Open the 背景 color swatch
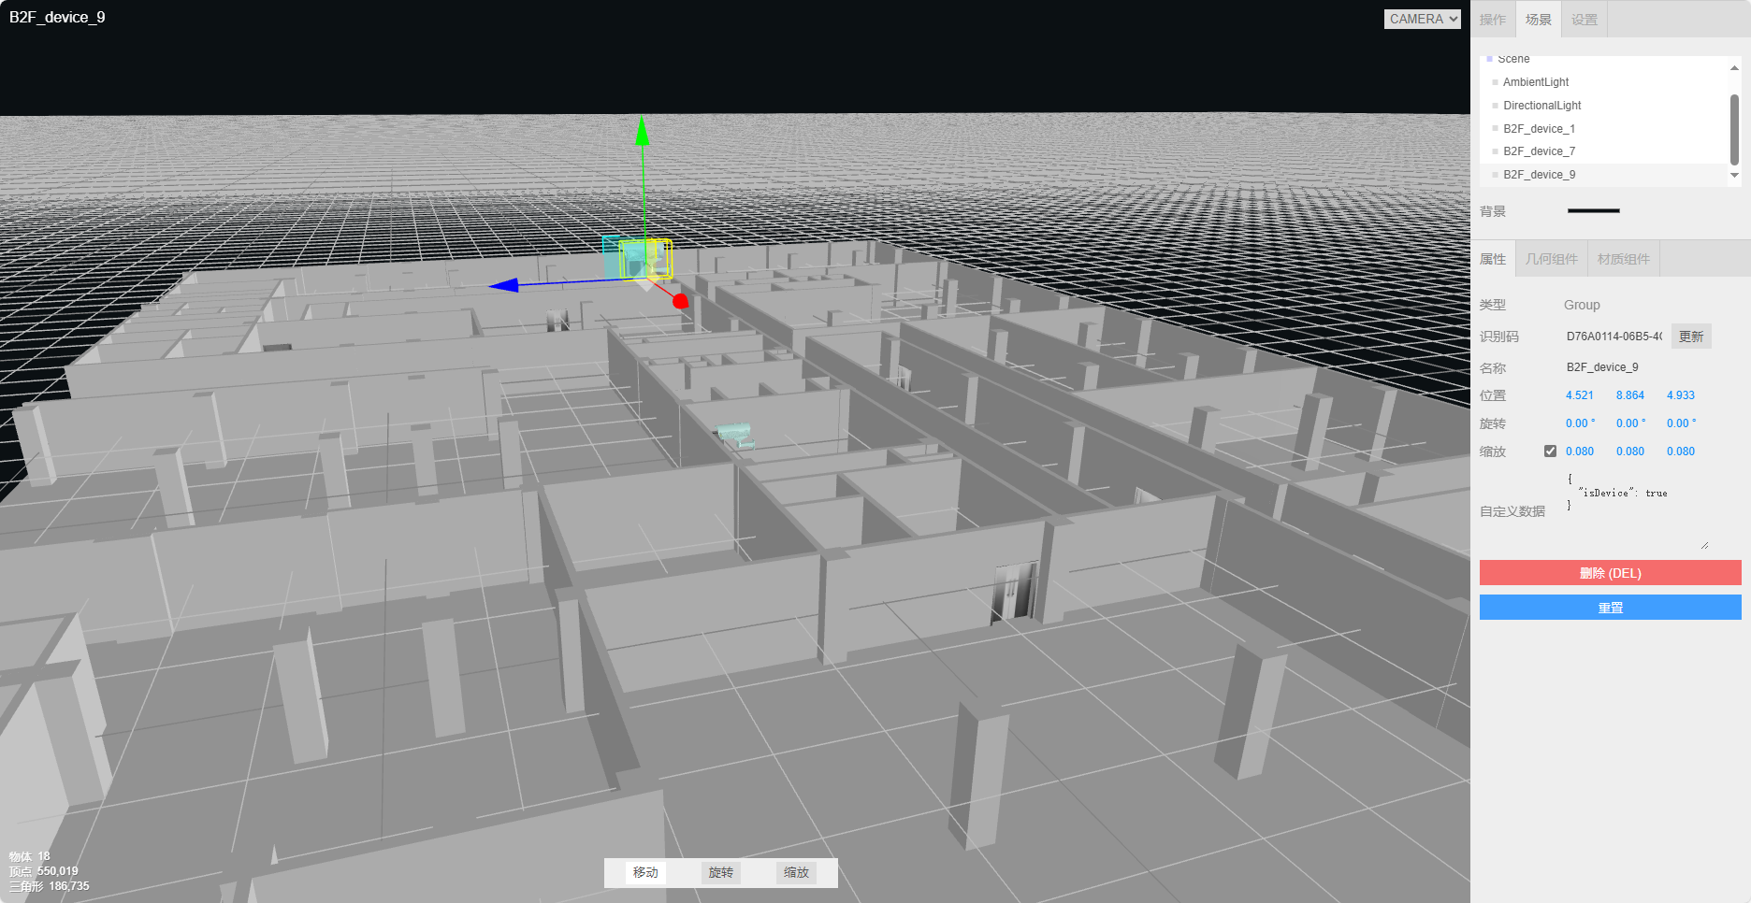 pyautogui.click(x=1593, y=211)
